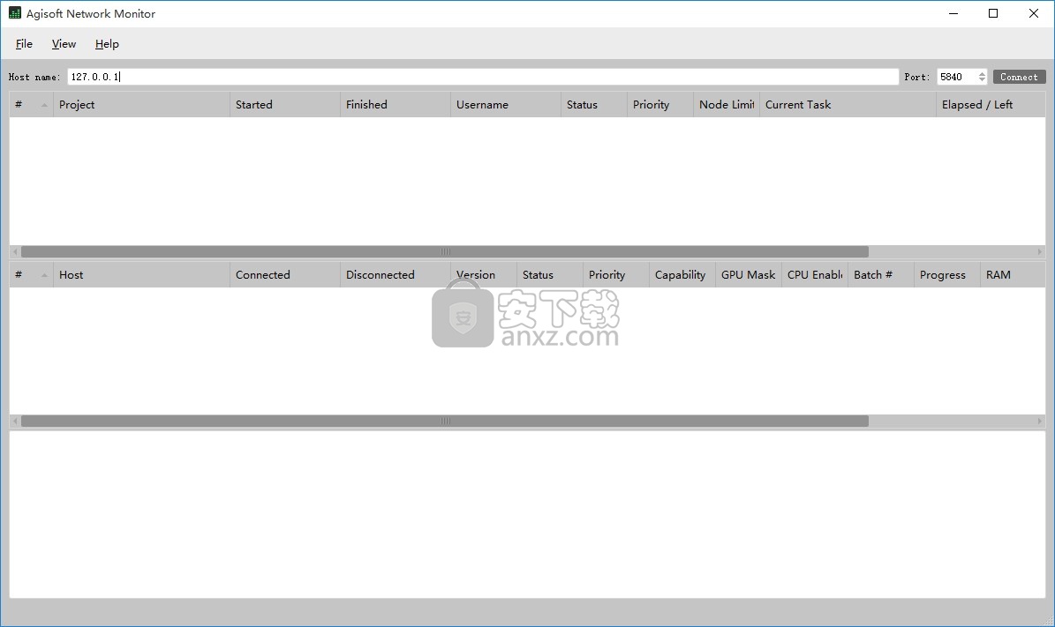
Task: Close the Network Monitor window
Action: click(x=1034, y=13)
